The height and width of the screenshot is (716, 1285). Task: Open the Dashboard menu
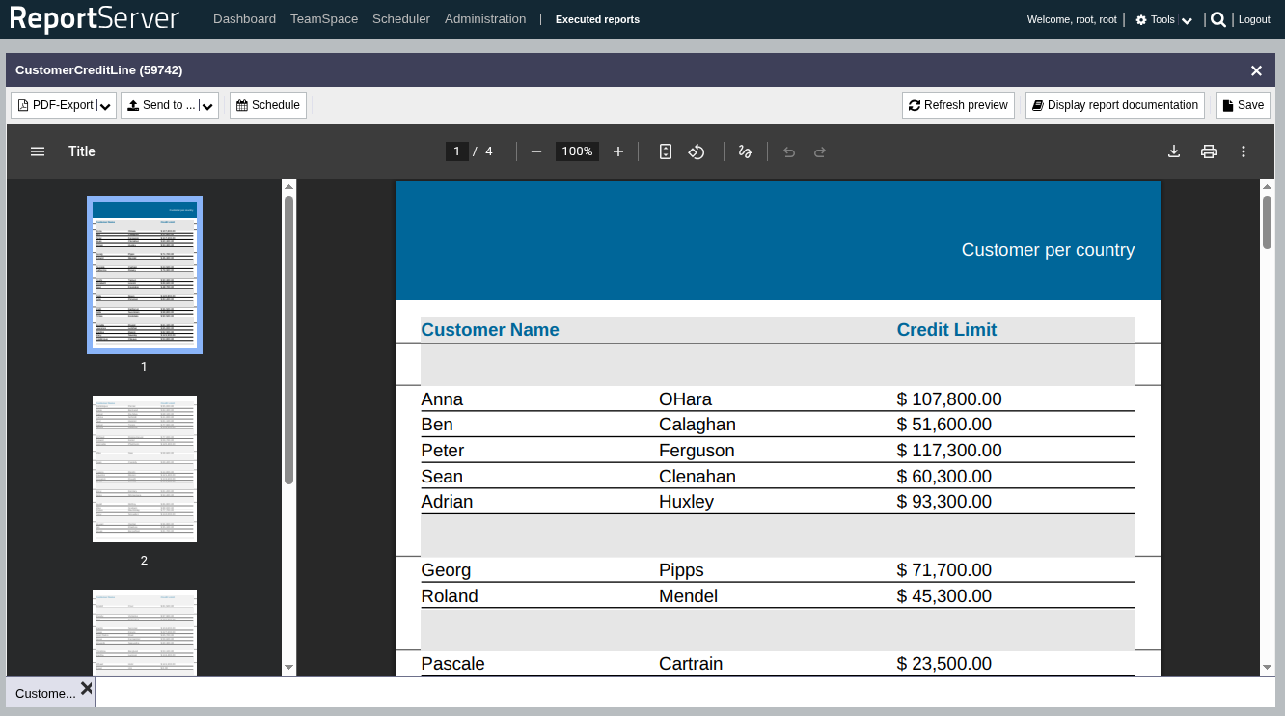pyautogui.click(x=244, y=19)
